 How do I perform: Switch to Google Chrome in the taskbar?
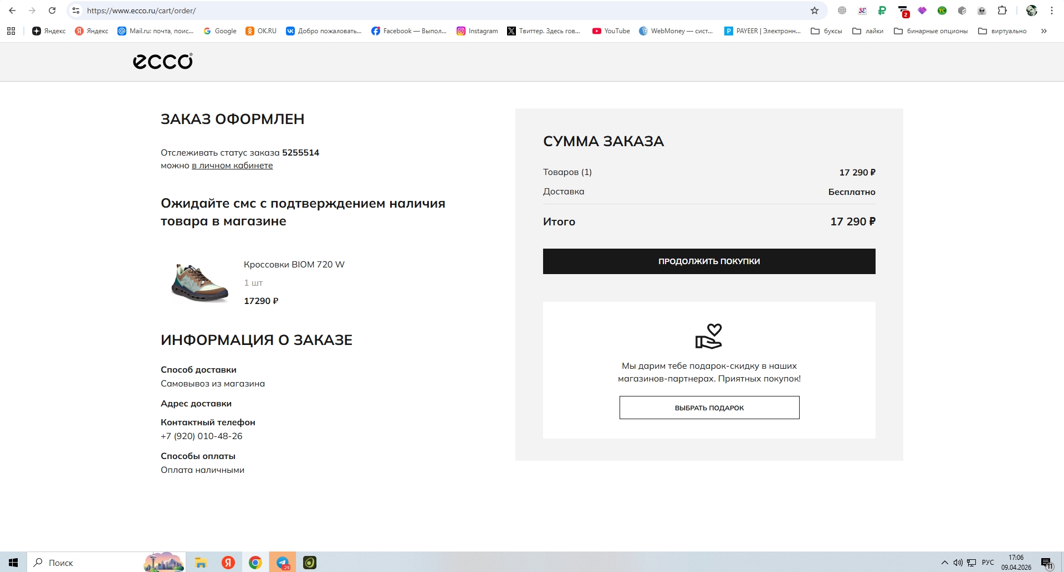click(255, 563)
